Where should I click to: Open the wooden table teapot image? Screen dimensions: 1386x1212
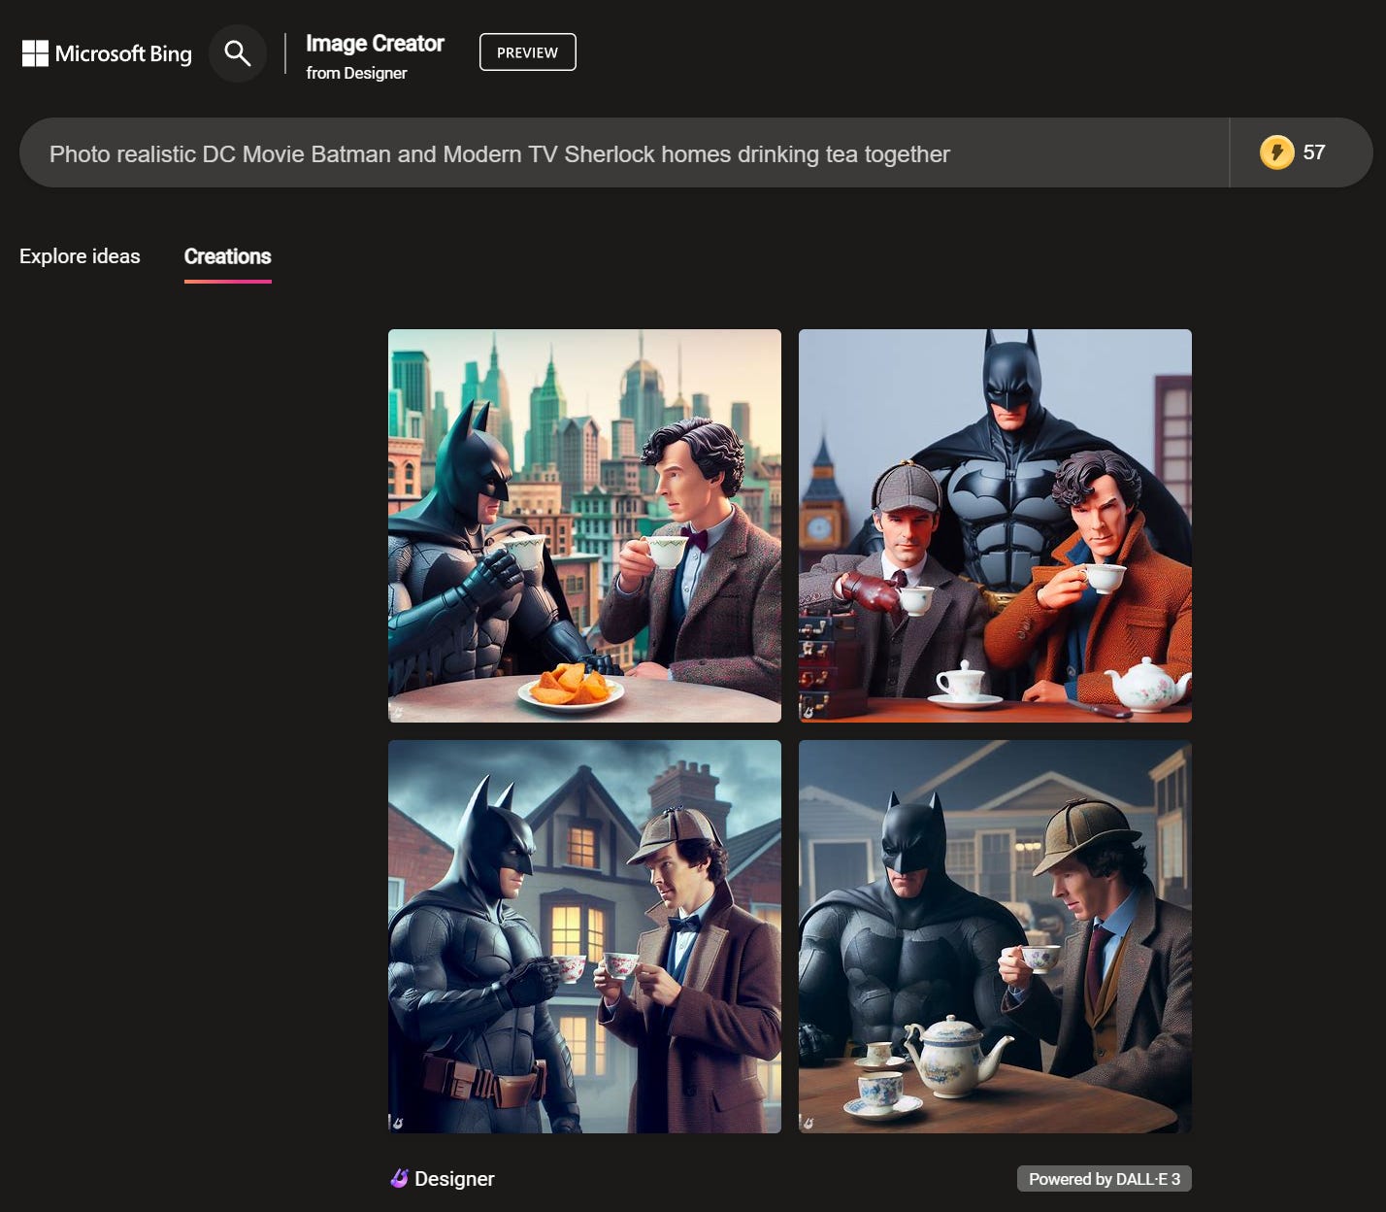point(995,936)
